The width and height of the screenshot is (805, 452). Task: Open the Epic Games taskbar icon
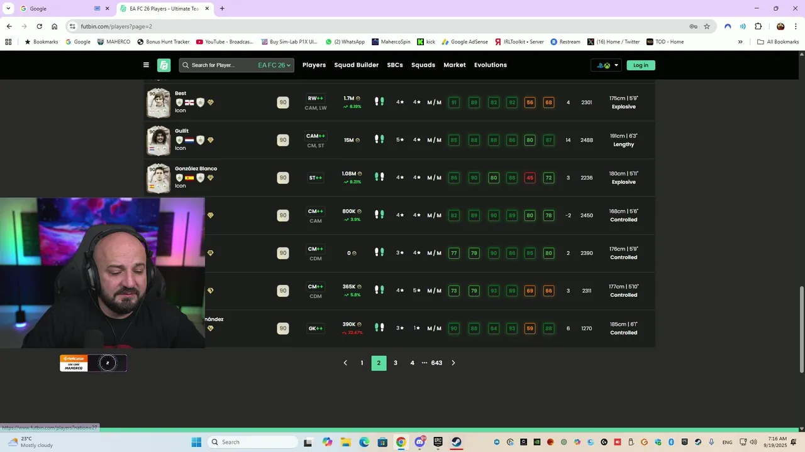click(438, 442)
